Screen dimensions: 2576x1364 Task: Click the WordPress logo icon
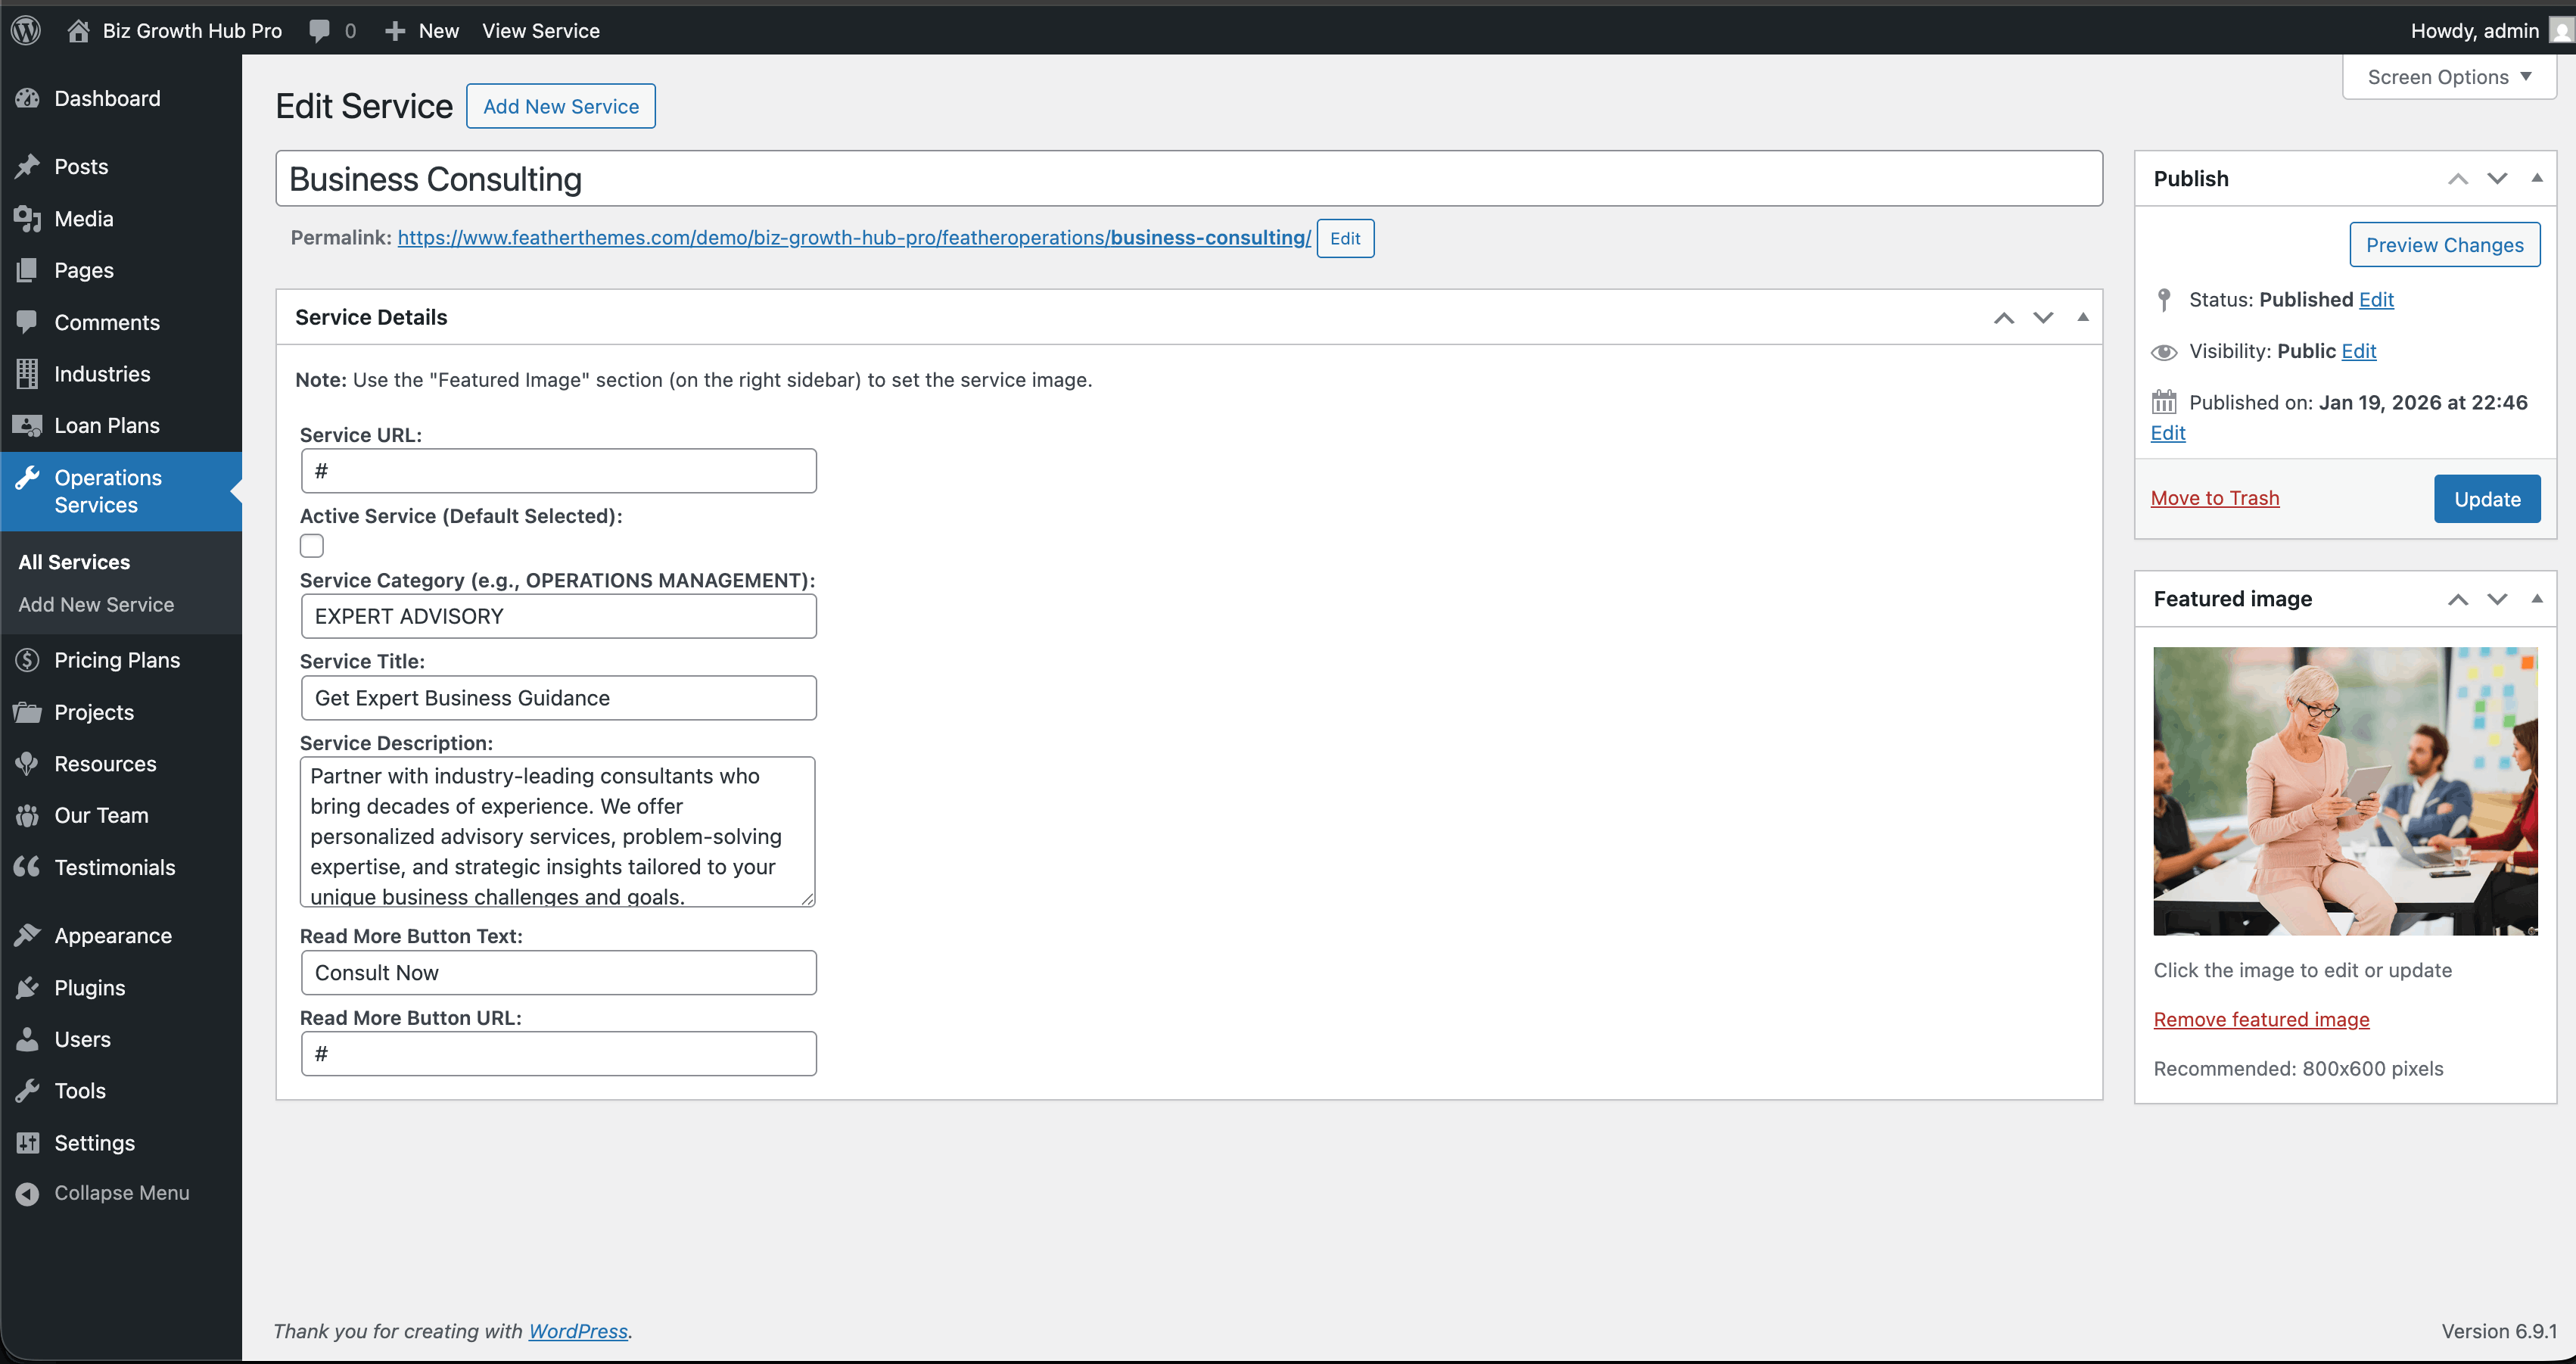point(26,30)
